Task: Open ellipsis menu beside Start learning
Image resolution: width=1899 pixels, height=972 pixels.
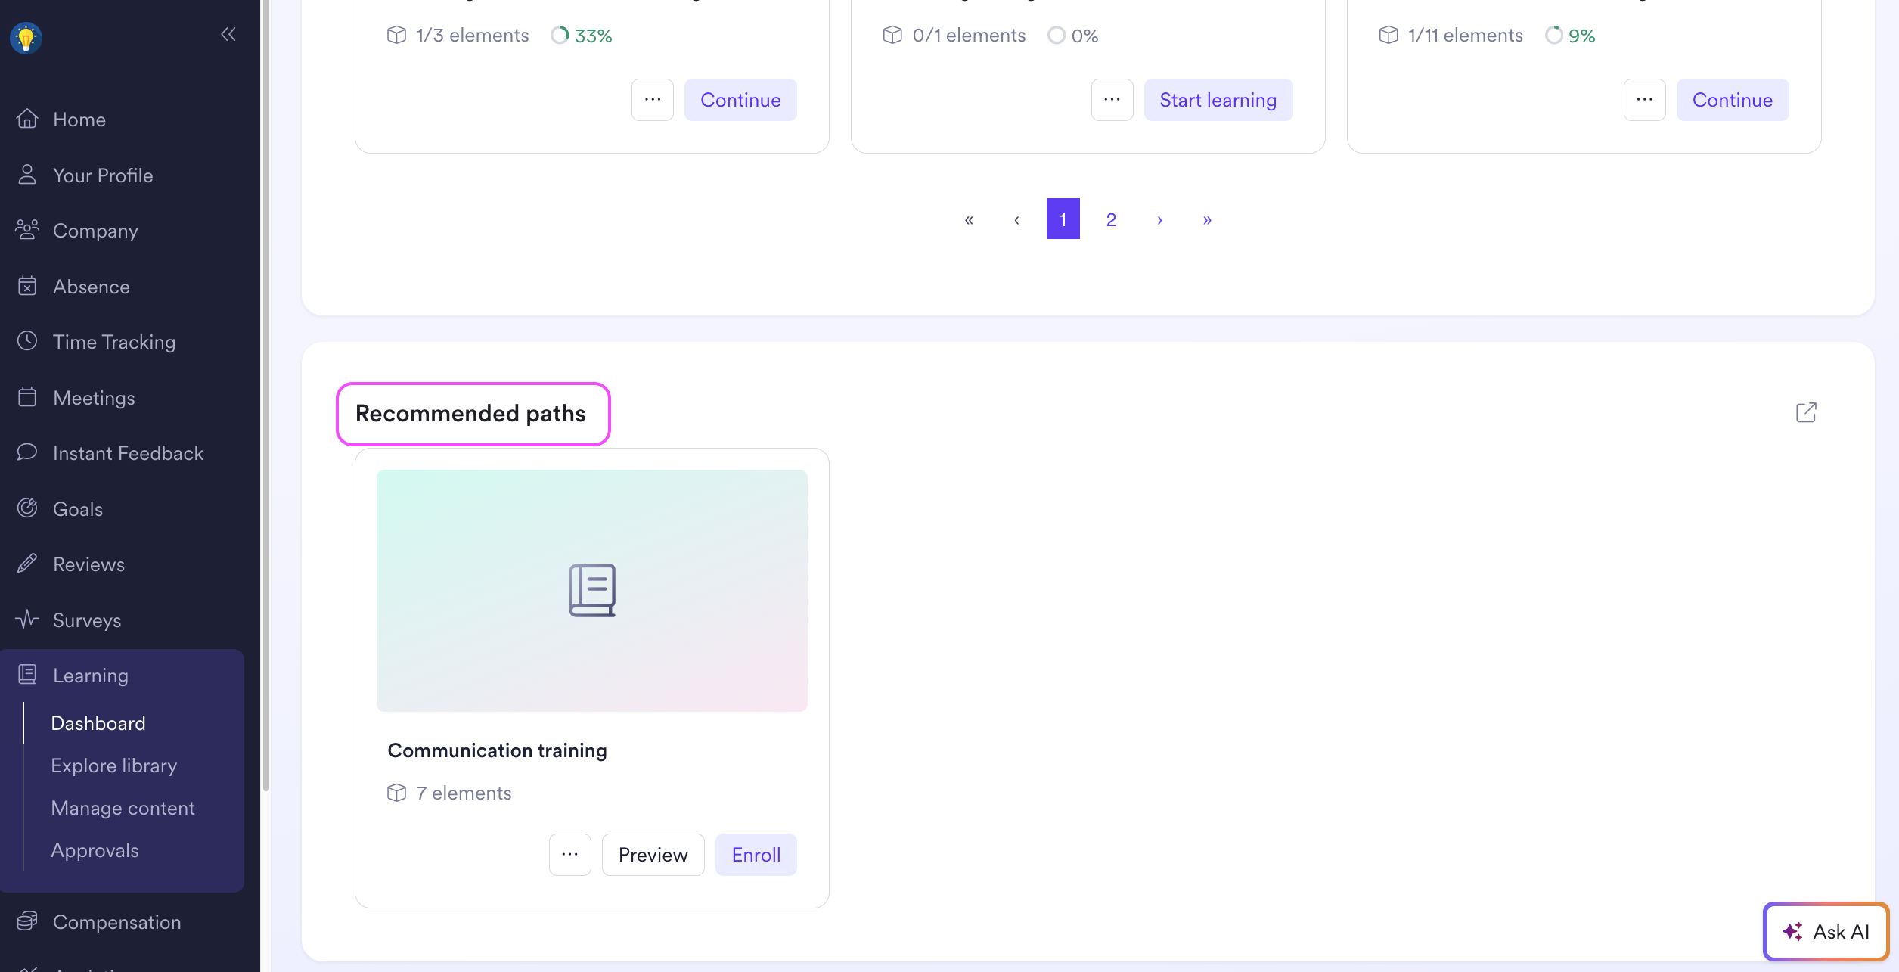Action: point(1112,100)
